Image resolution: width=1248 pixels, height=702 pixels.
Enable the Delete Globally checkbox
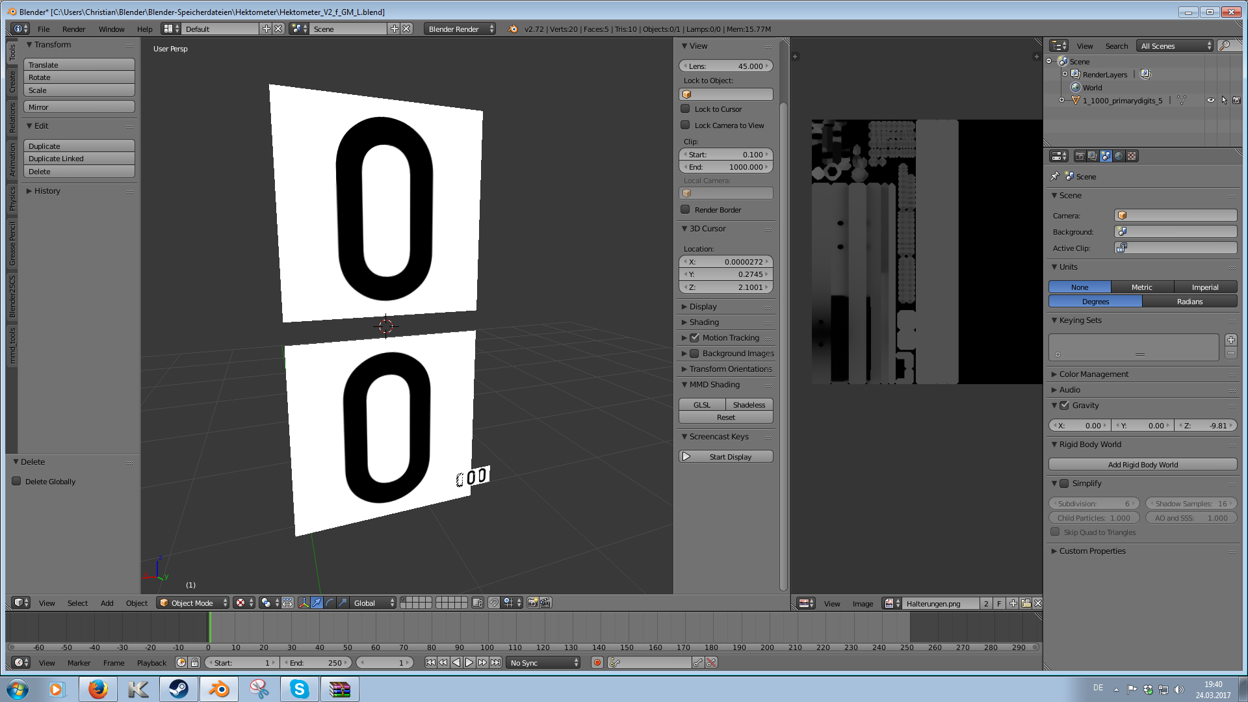coord(16,481)
